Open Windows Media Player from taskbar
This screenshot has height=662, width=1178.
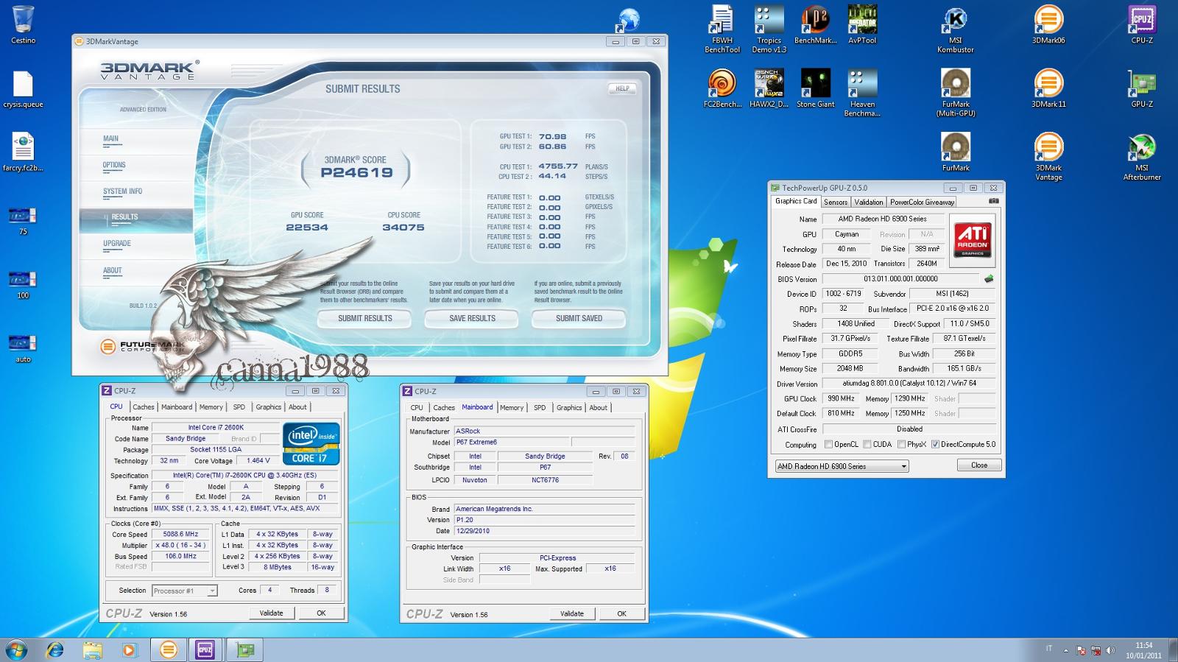tap(130, 649)
